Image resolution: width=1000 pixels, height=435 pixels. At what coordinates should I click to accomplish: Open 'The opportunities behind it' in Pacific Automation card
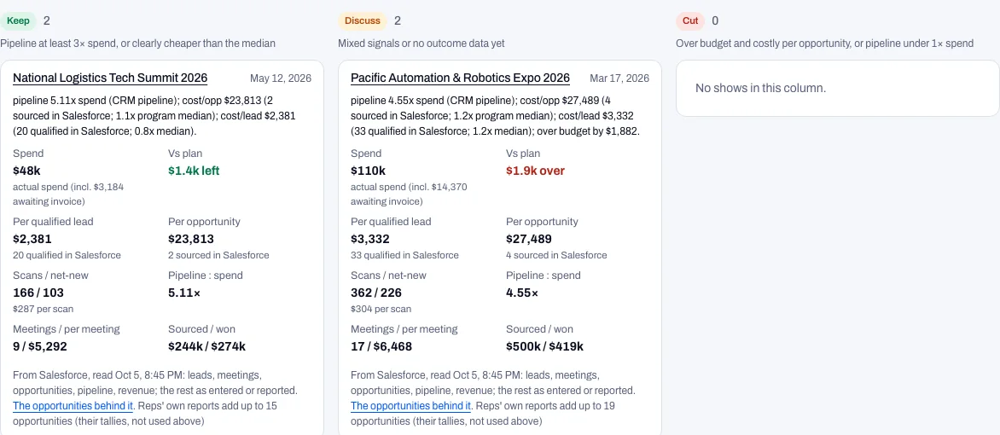[x=411, y=406]
